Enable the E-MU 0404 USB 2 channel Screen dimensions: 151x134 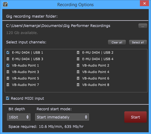[78, 52]
